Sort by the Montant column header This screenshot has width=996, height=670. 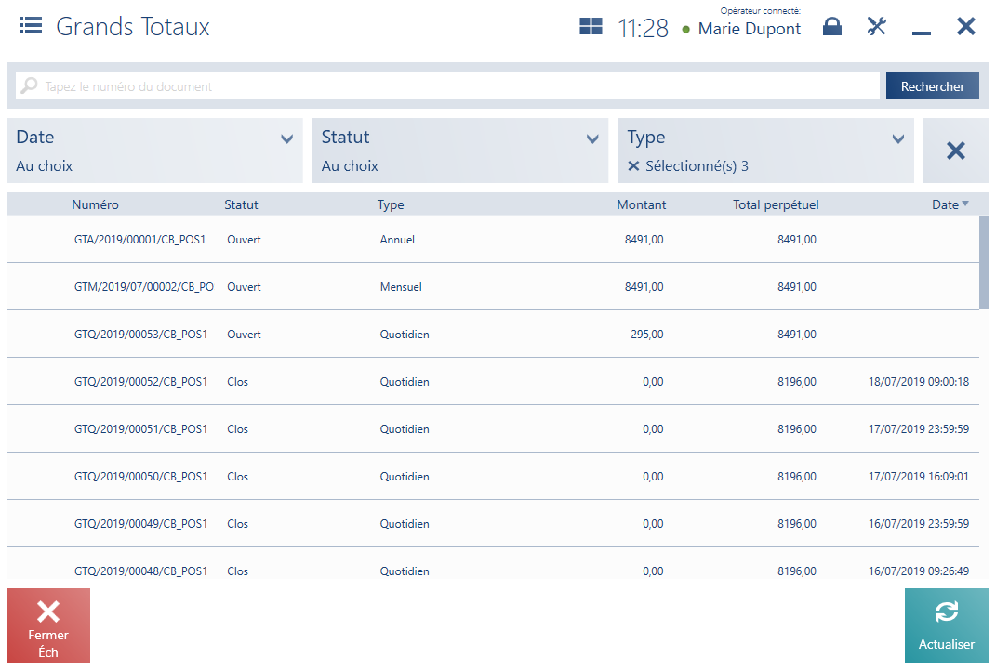click(x=641, y=204)
